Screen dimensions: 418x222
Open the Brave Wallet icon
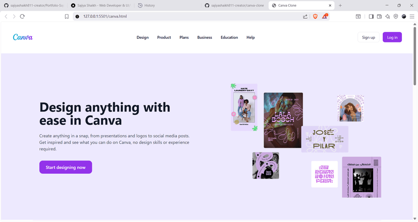pyautogui.click(x=379, y=17)
